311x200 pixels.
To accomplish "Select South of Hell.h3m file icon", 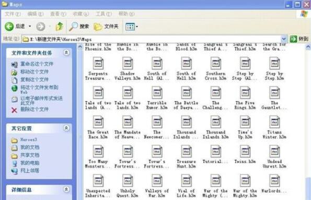I will click(x=186, y=63).
